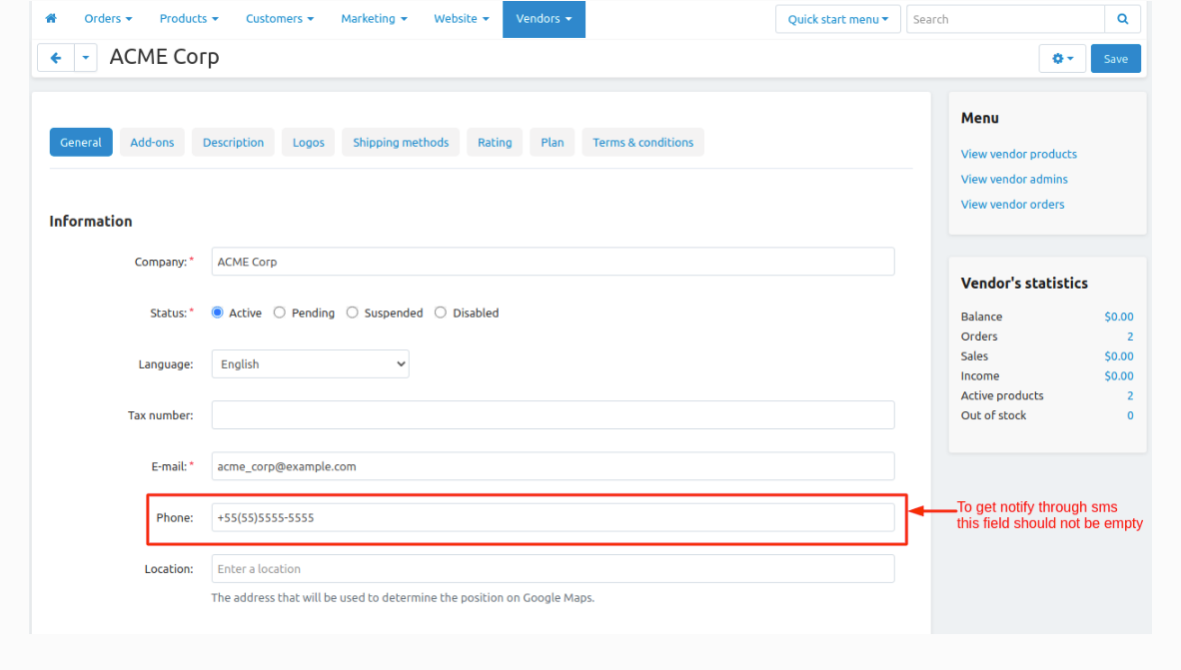Switch to the Terms & conditions tab
Image resolution: width=1181 pixels, height=670 pixels.
tap(642, 142)
